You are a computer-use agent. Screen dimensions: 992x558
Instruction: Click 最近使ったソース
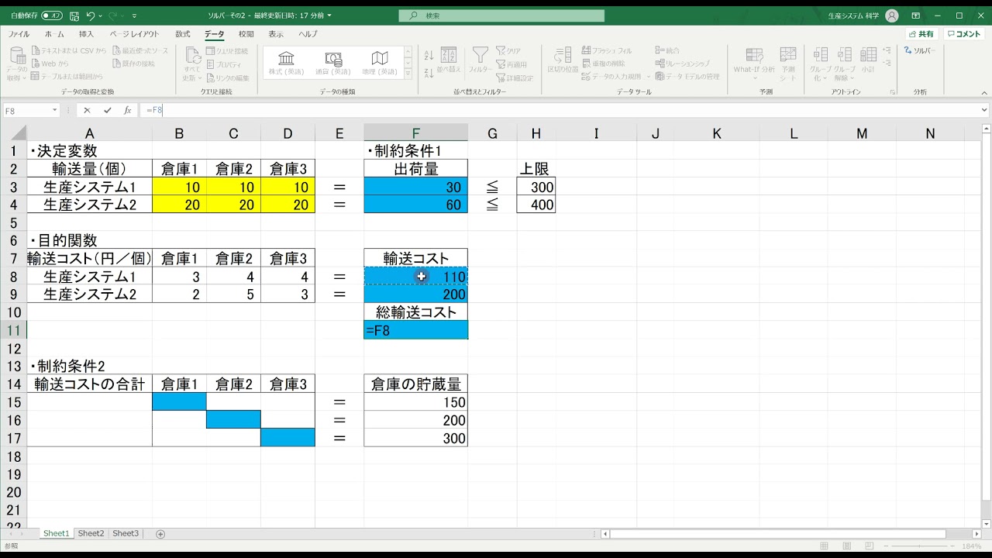139,50
